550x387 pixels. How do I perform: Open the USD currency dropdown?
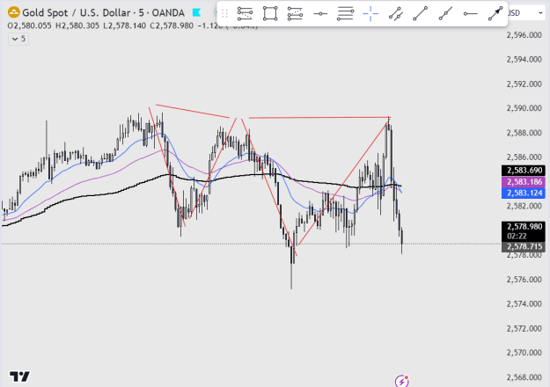pyautogui.click(x=525, y=13)
